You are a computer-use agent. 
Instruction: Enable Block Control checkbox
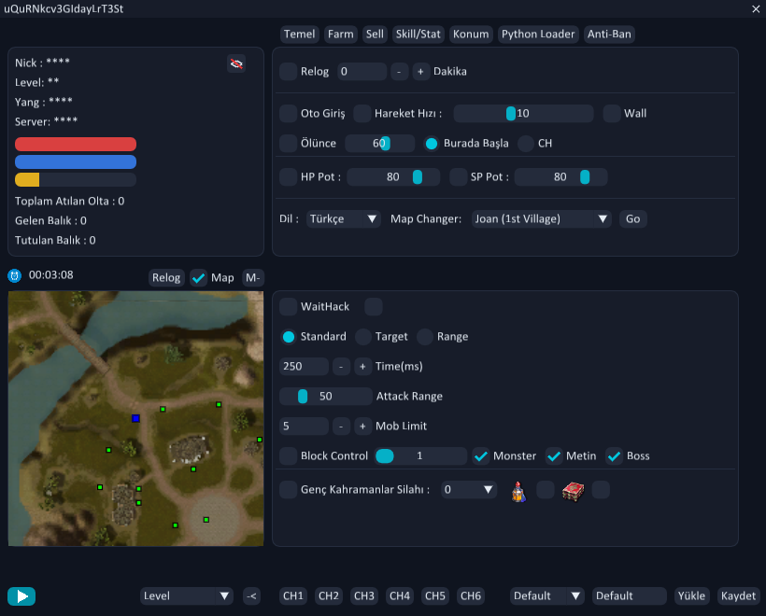(x=289, y=456)
